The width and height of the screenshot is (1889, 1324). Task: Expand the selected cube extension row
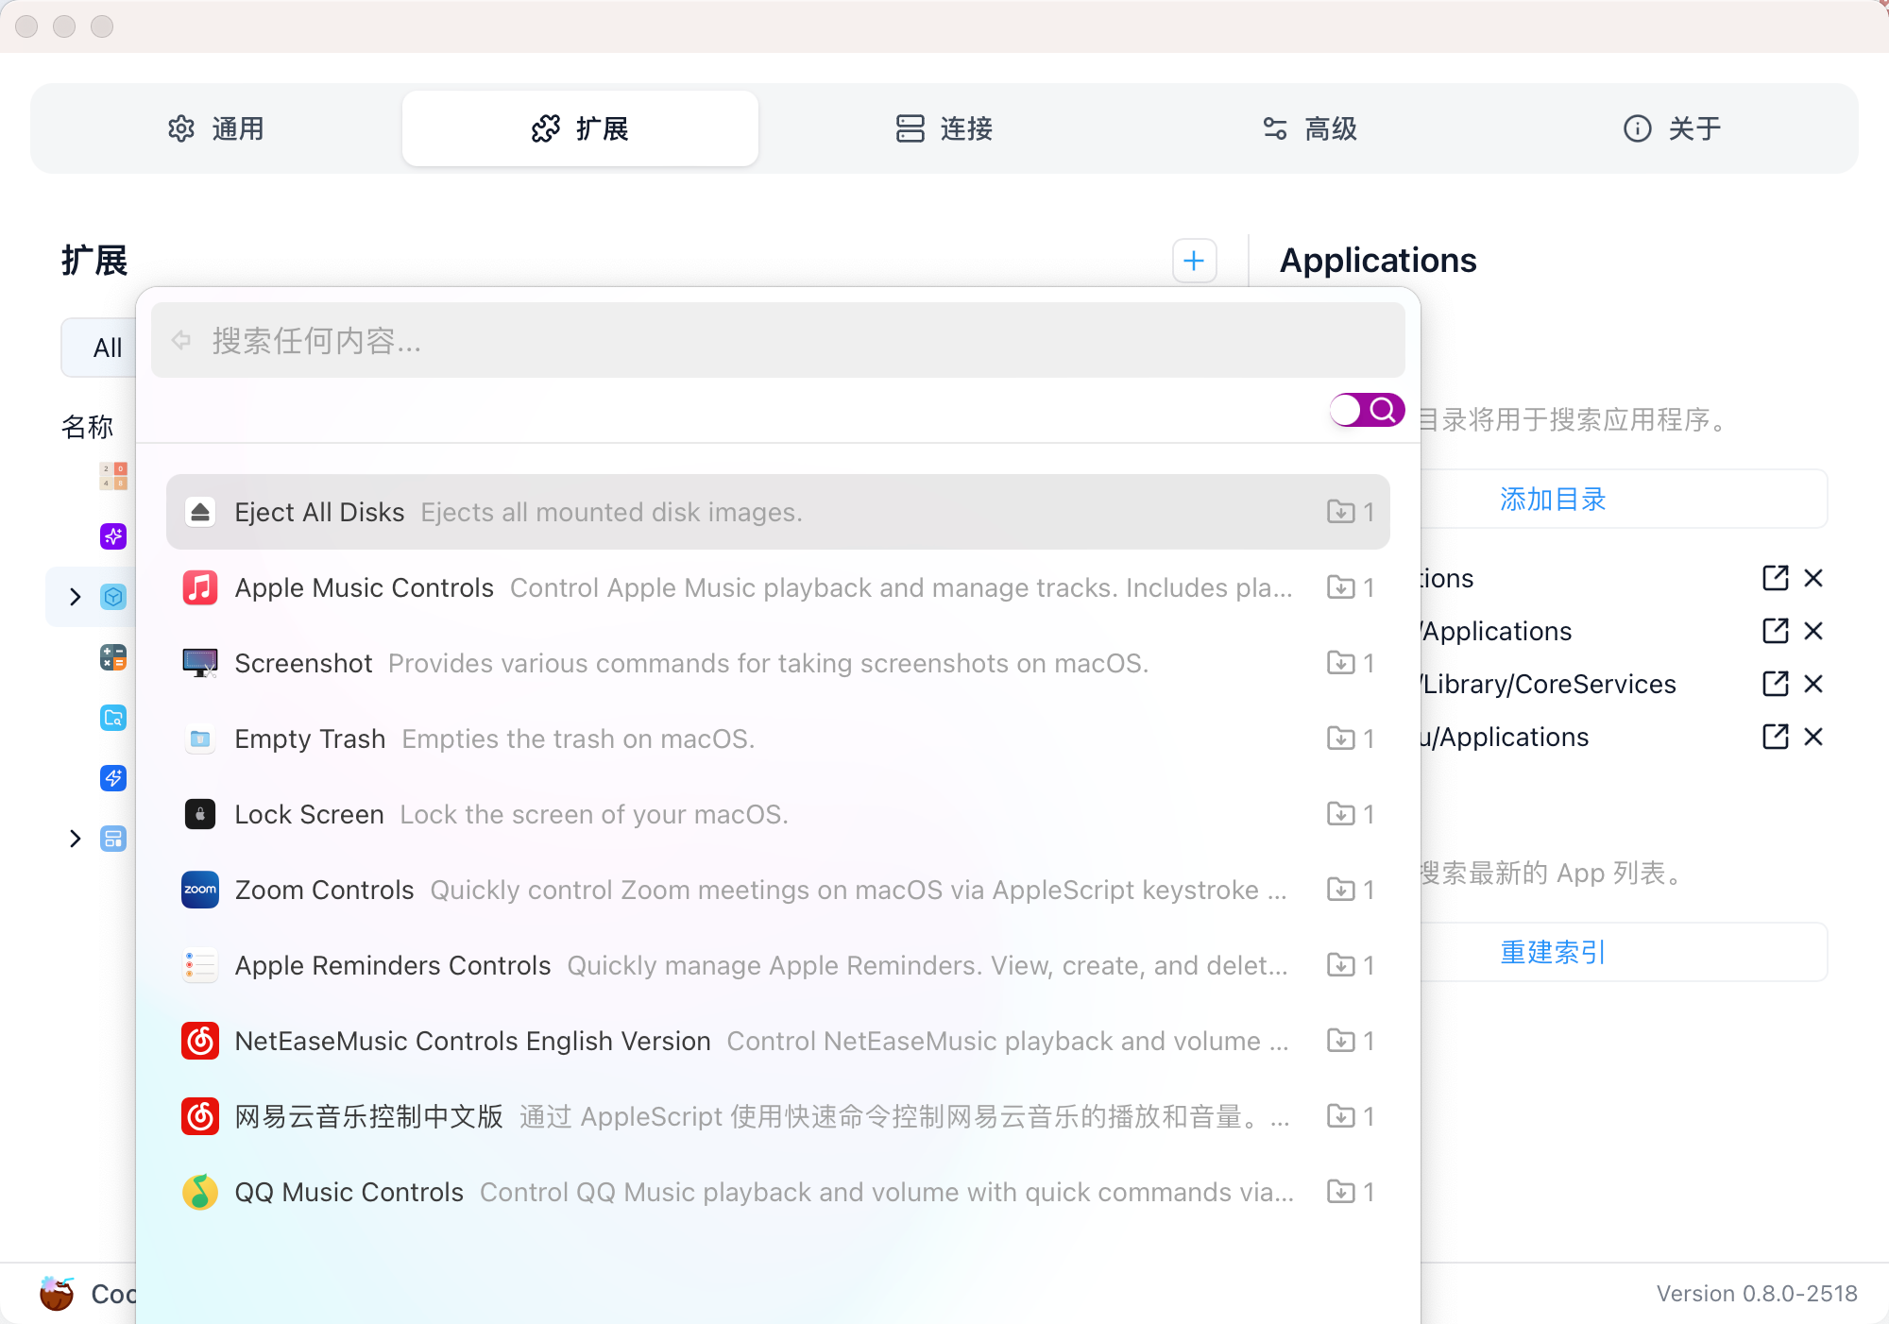[76, 597]
